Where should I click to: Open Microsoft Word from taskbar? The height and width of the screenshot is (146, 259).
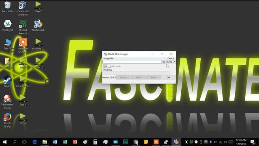pos(55,142)
